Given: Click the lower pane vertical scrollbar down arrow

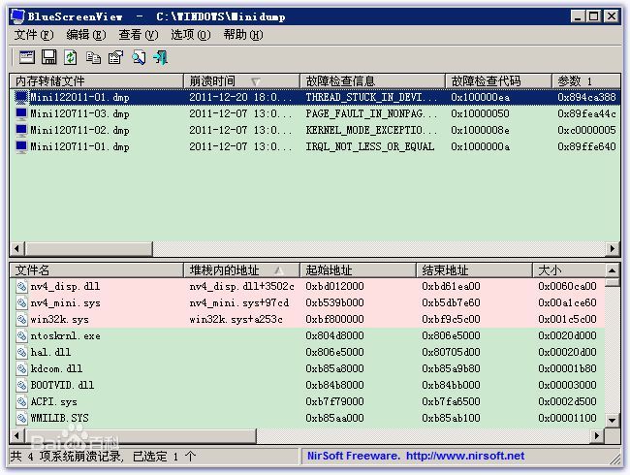Looking at the screenshot, I should pos(613,421).
